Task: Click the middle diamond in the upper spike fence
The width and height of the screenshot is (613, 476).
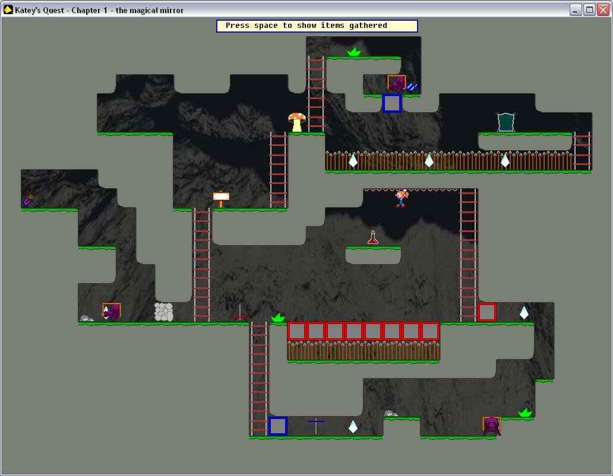Action: click(x=429, y=160)
